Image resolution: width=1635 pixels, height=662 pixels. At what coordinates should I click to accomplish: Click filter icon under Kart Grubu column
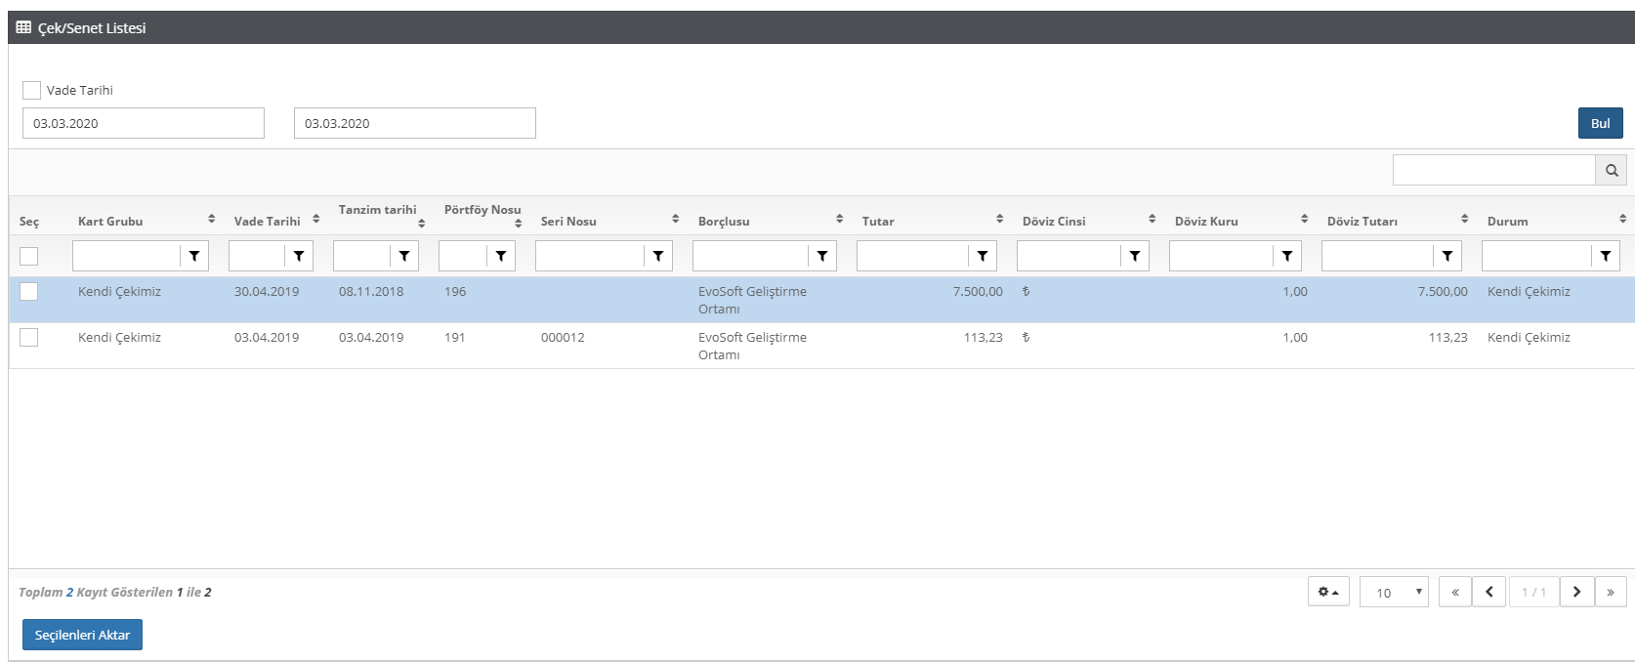(194, 256)
